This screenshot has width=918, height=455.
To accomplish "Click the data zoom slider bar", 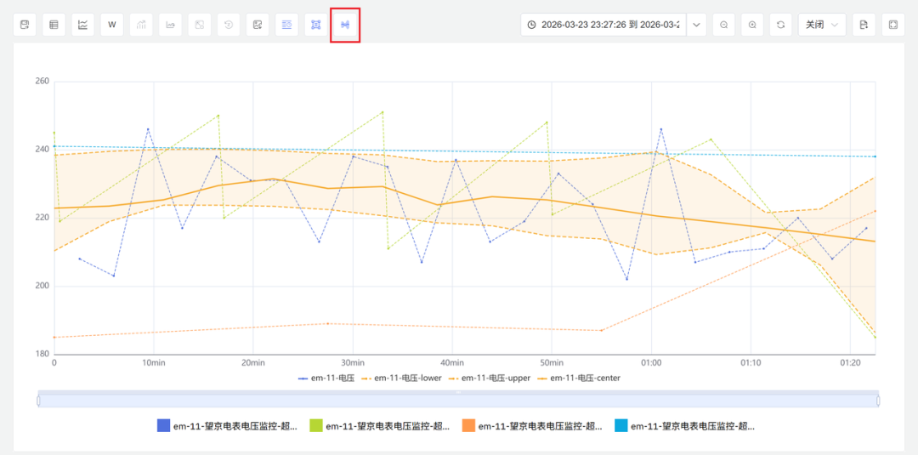I will pos(458,401).
